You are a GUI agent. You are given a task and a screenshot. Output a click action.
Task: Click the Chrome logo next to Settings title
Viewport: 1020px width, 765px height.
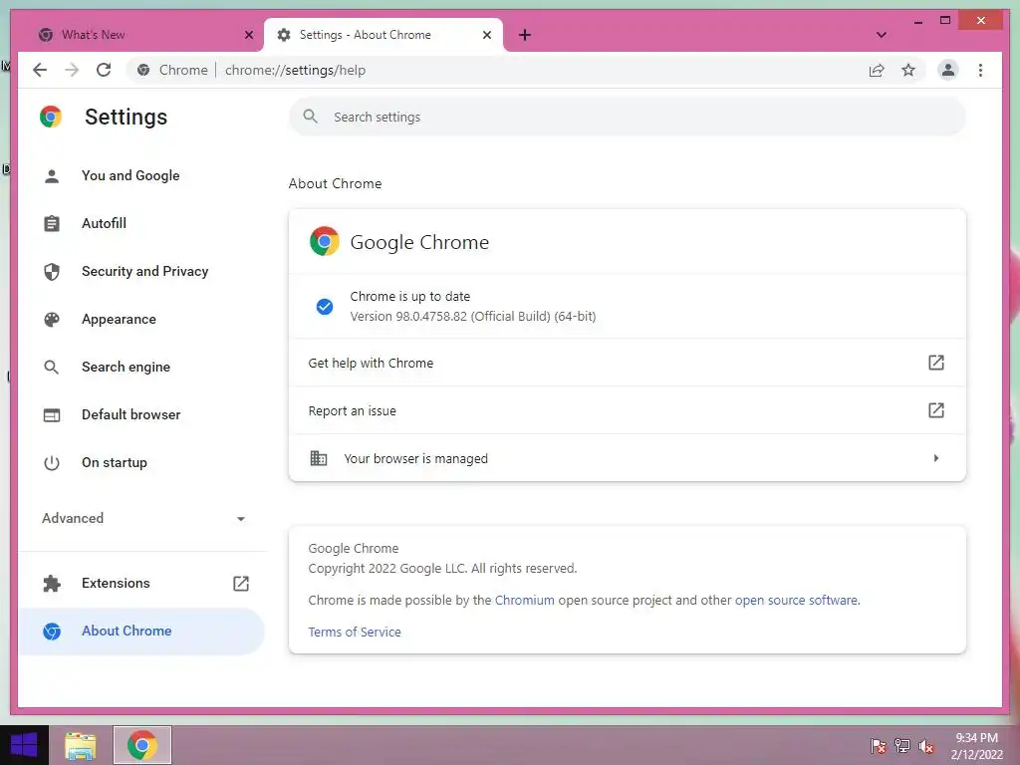pyautogui.click(x=51, y=118)
